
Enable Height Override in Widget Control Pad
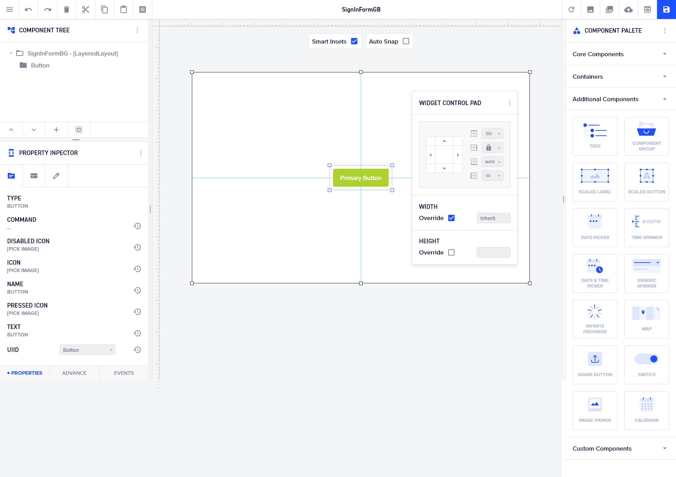(x=451, y=252)
